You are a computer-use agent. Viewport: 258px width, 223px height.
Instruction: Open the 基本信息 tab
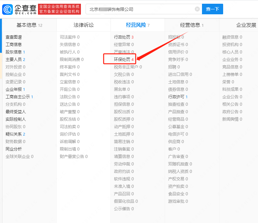[x=29, y=25]
